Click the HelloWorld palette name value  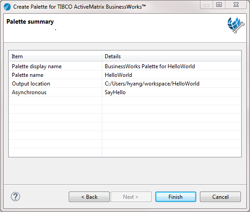tap(118, 75)
